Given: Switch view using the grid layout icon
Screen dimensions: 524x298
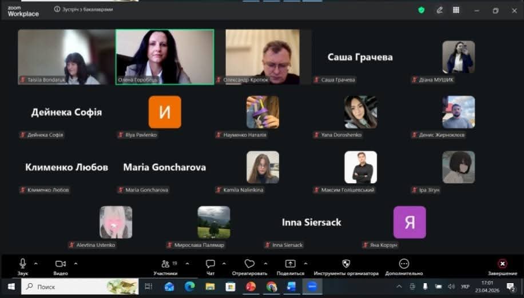Looking at the screenshot, I should [456, 10].
